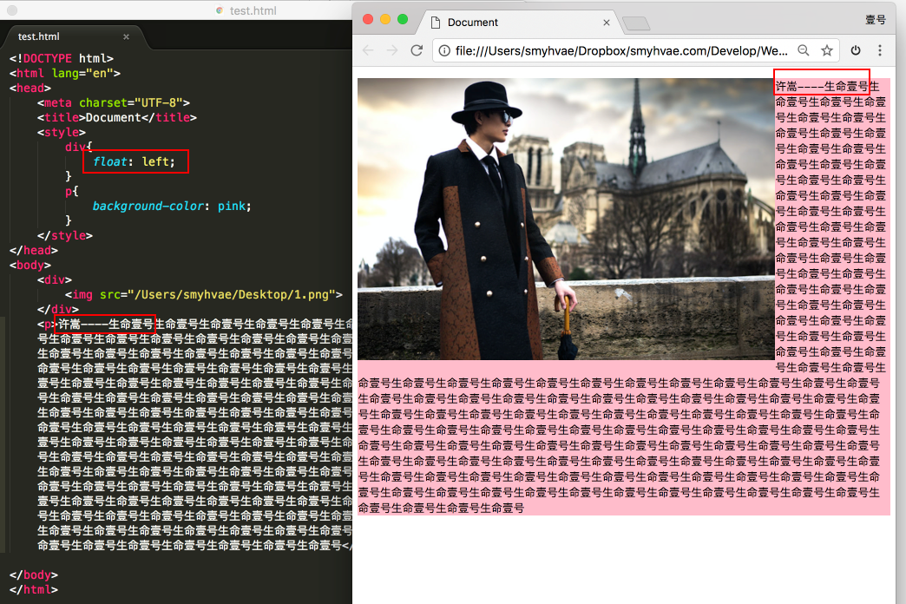The height and width of the screenshot is (604, 906).
Task: Click the Chrome forward arrow
Action: click(x=391, y=51)
